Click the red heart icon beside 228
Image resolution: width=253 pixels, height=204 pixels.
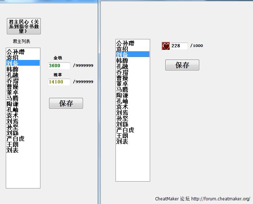166,46
